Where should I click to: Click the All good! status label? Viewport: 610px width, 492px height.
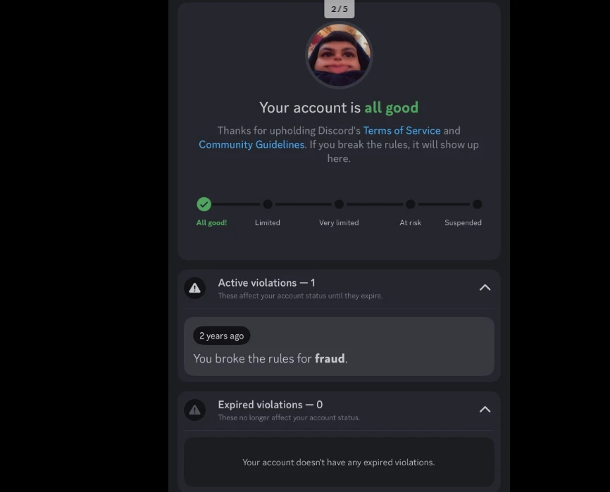point(211,222)
